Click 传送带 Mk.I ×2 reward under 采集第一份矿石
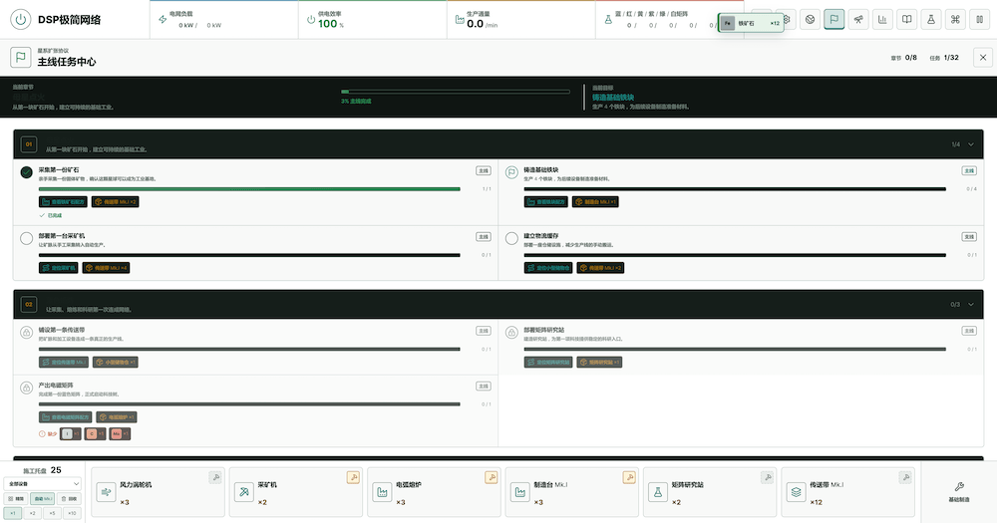The width and height of the screenshot is (997, 523). coord(115,201)
